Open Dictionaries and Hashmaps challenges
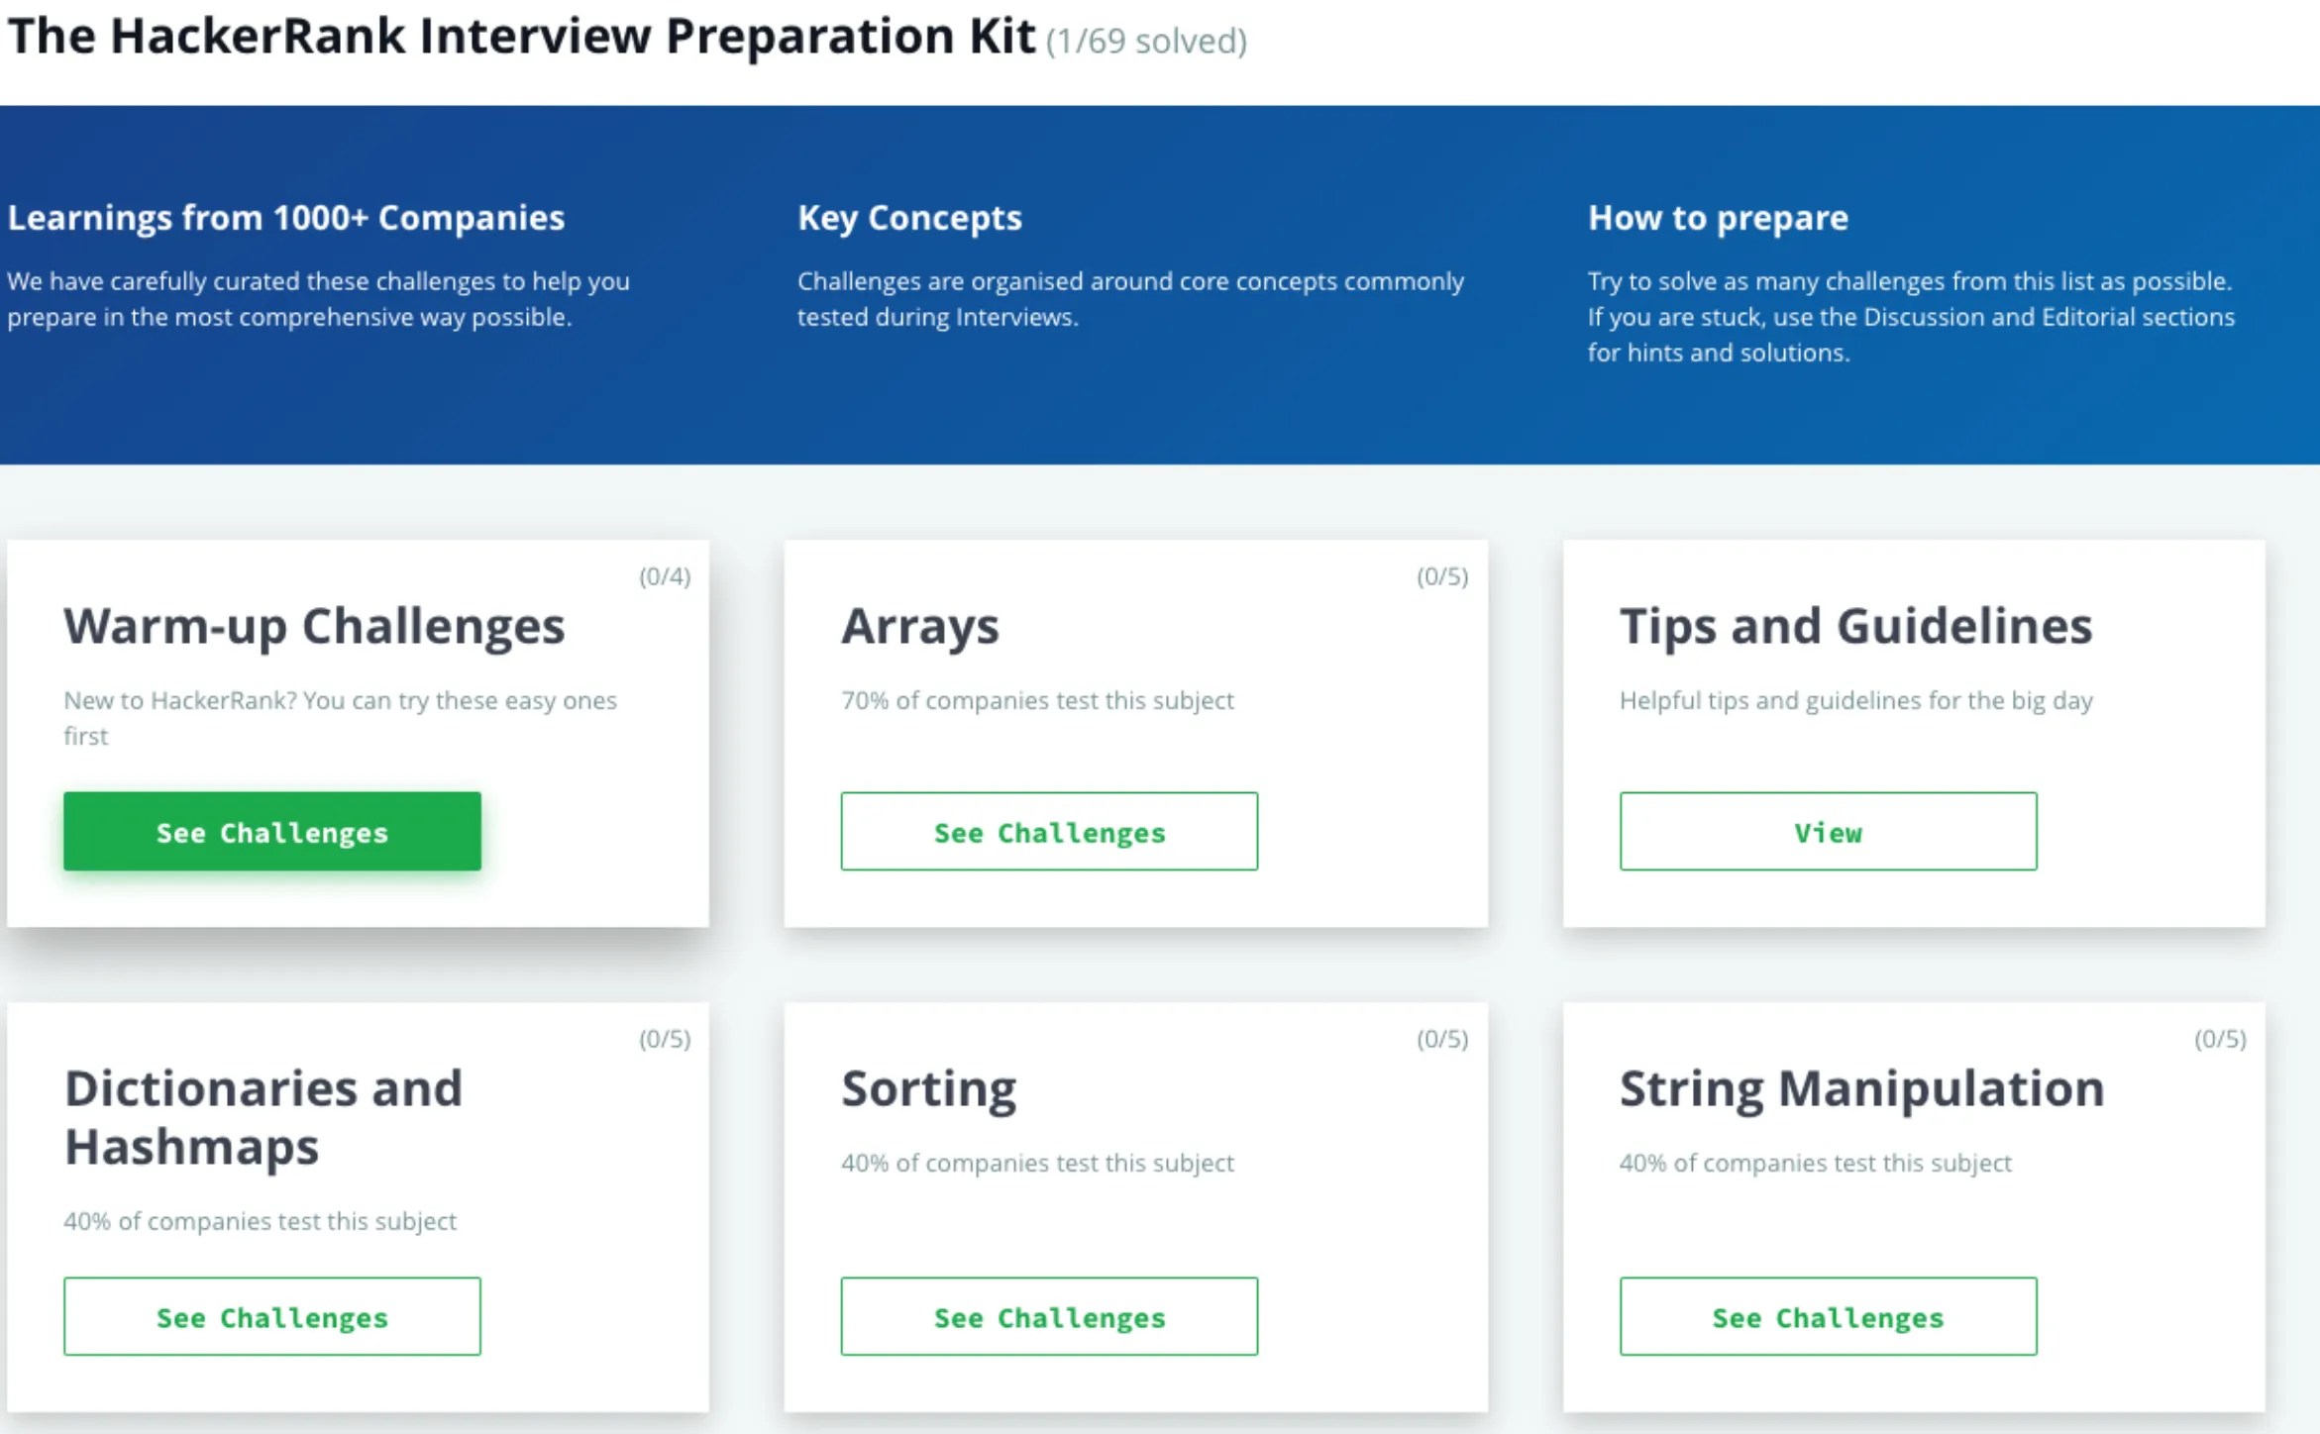 (272, 1316)
